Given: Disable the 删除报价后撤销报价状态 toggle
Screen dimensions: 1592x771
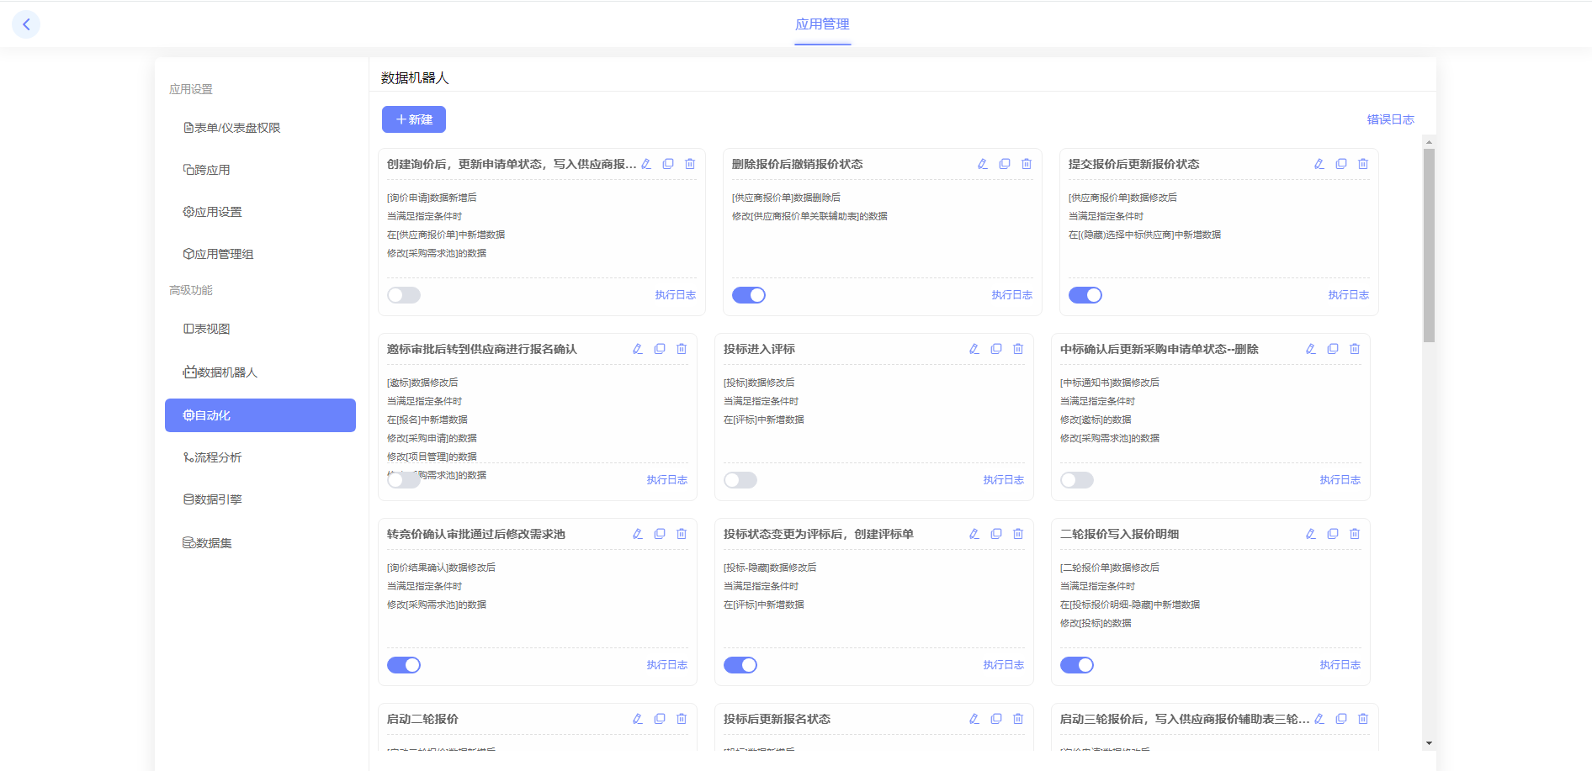Looking at the screenshot, I should pos(748,295).
